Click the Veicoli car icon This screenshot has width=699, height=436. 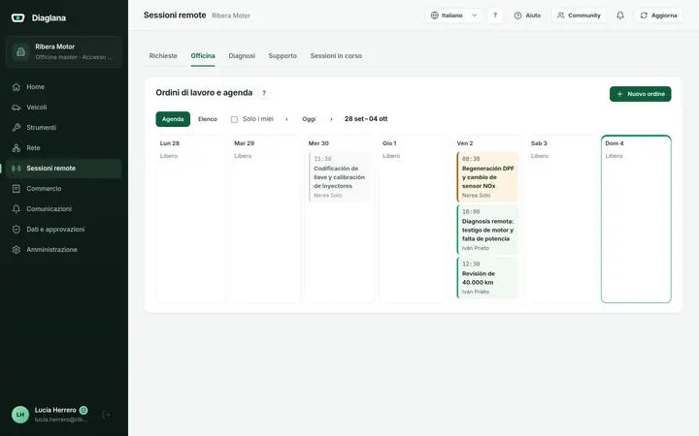17,108
